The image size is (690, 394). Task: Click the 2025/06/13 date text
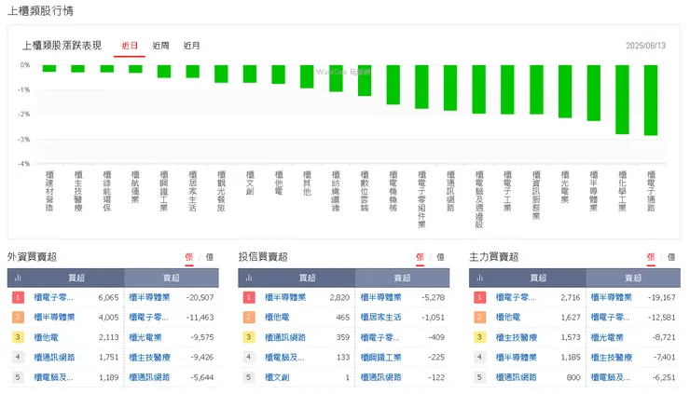click(x=645, y=46)
